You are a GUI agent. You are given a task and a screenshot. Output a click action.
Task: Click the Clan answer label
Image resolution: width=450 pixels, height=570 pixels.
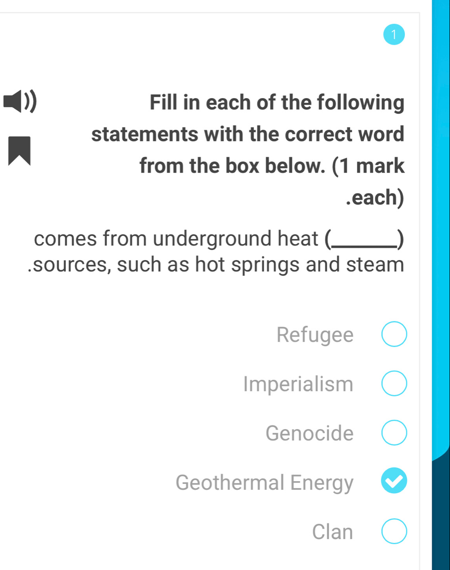pyautogui.click(x=333, y=532)
